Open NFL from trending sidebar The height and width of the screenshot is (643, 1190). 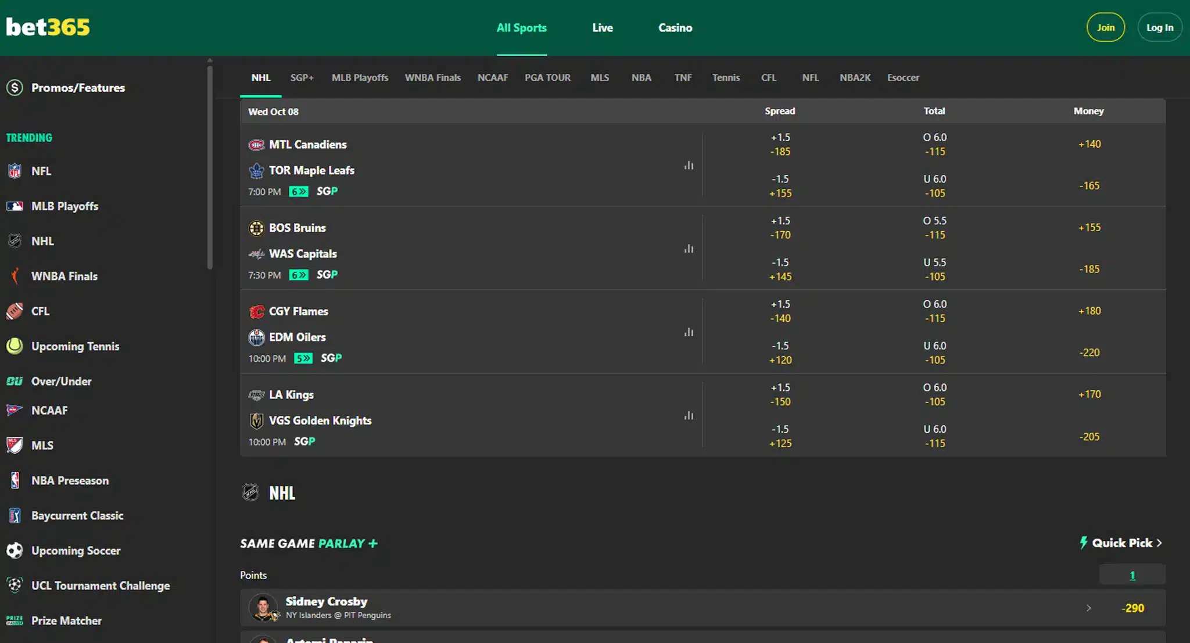(x=41, y=171)
